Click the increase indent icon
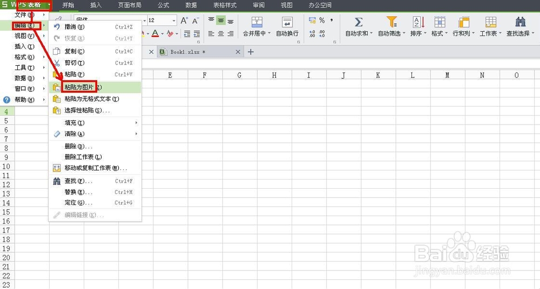This screenshot has width=540, height=289. 197,34
